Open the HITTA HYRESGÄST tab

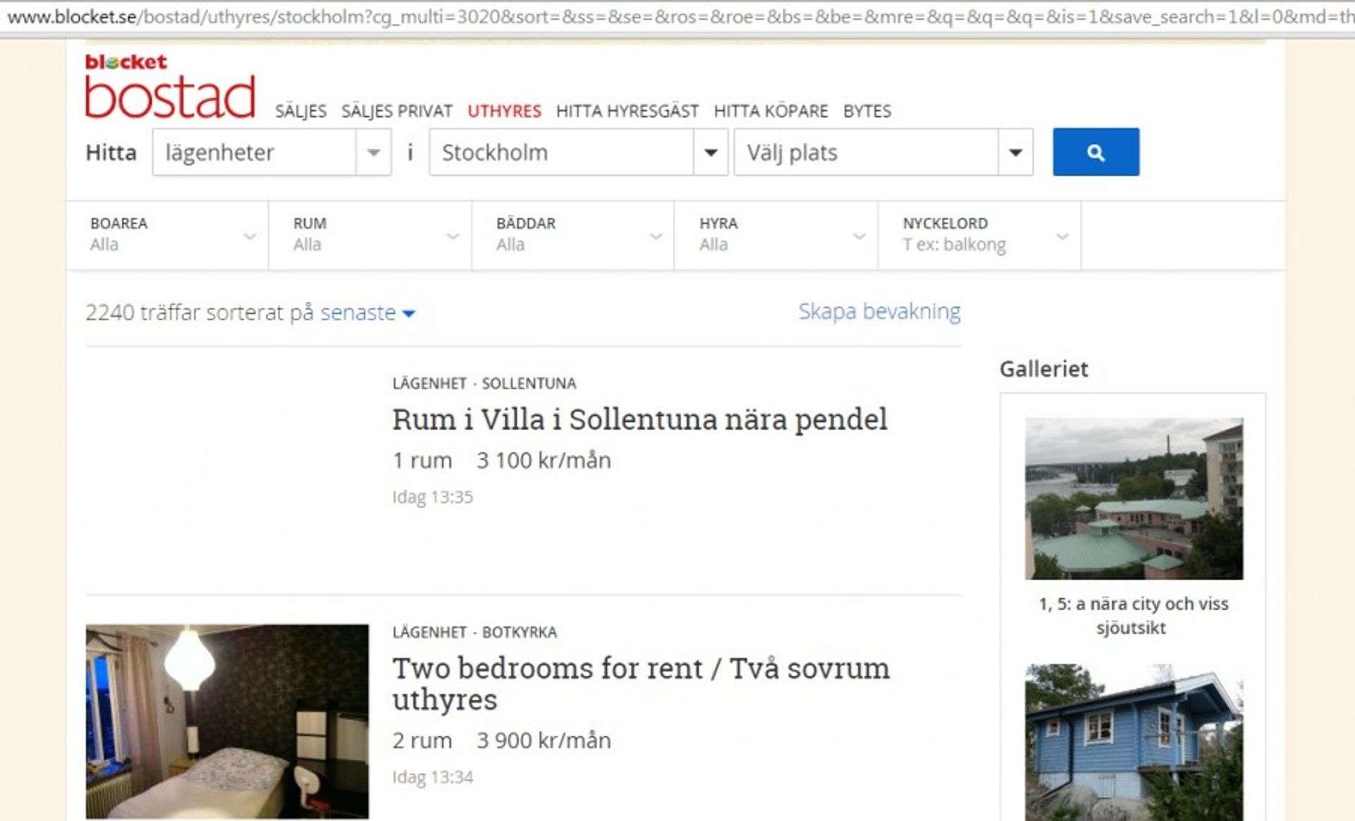(627, 111)
